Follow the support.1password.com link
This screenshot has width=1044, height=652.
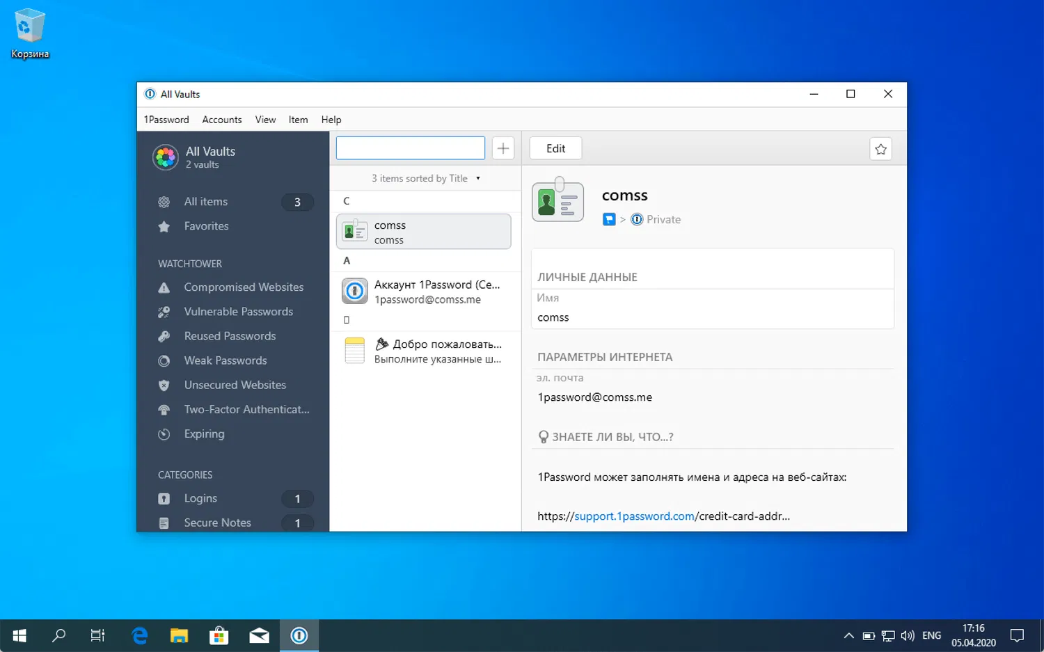click(x=633, y=516)
